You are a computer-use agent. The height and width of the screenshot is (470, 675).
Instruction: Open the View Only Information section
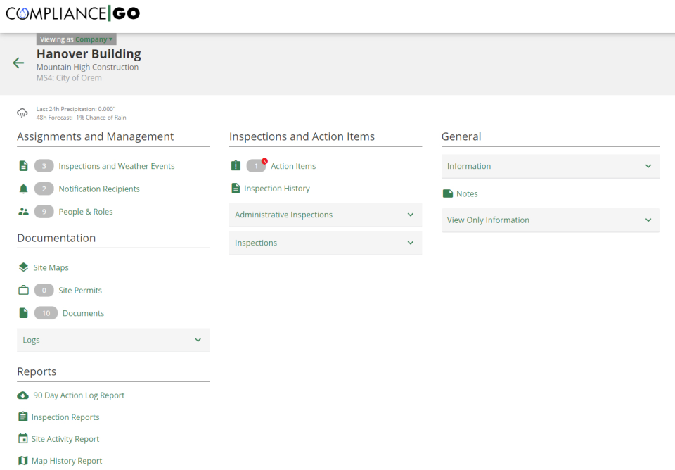pyautogui.click(x=550, y=220)
